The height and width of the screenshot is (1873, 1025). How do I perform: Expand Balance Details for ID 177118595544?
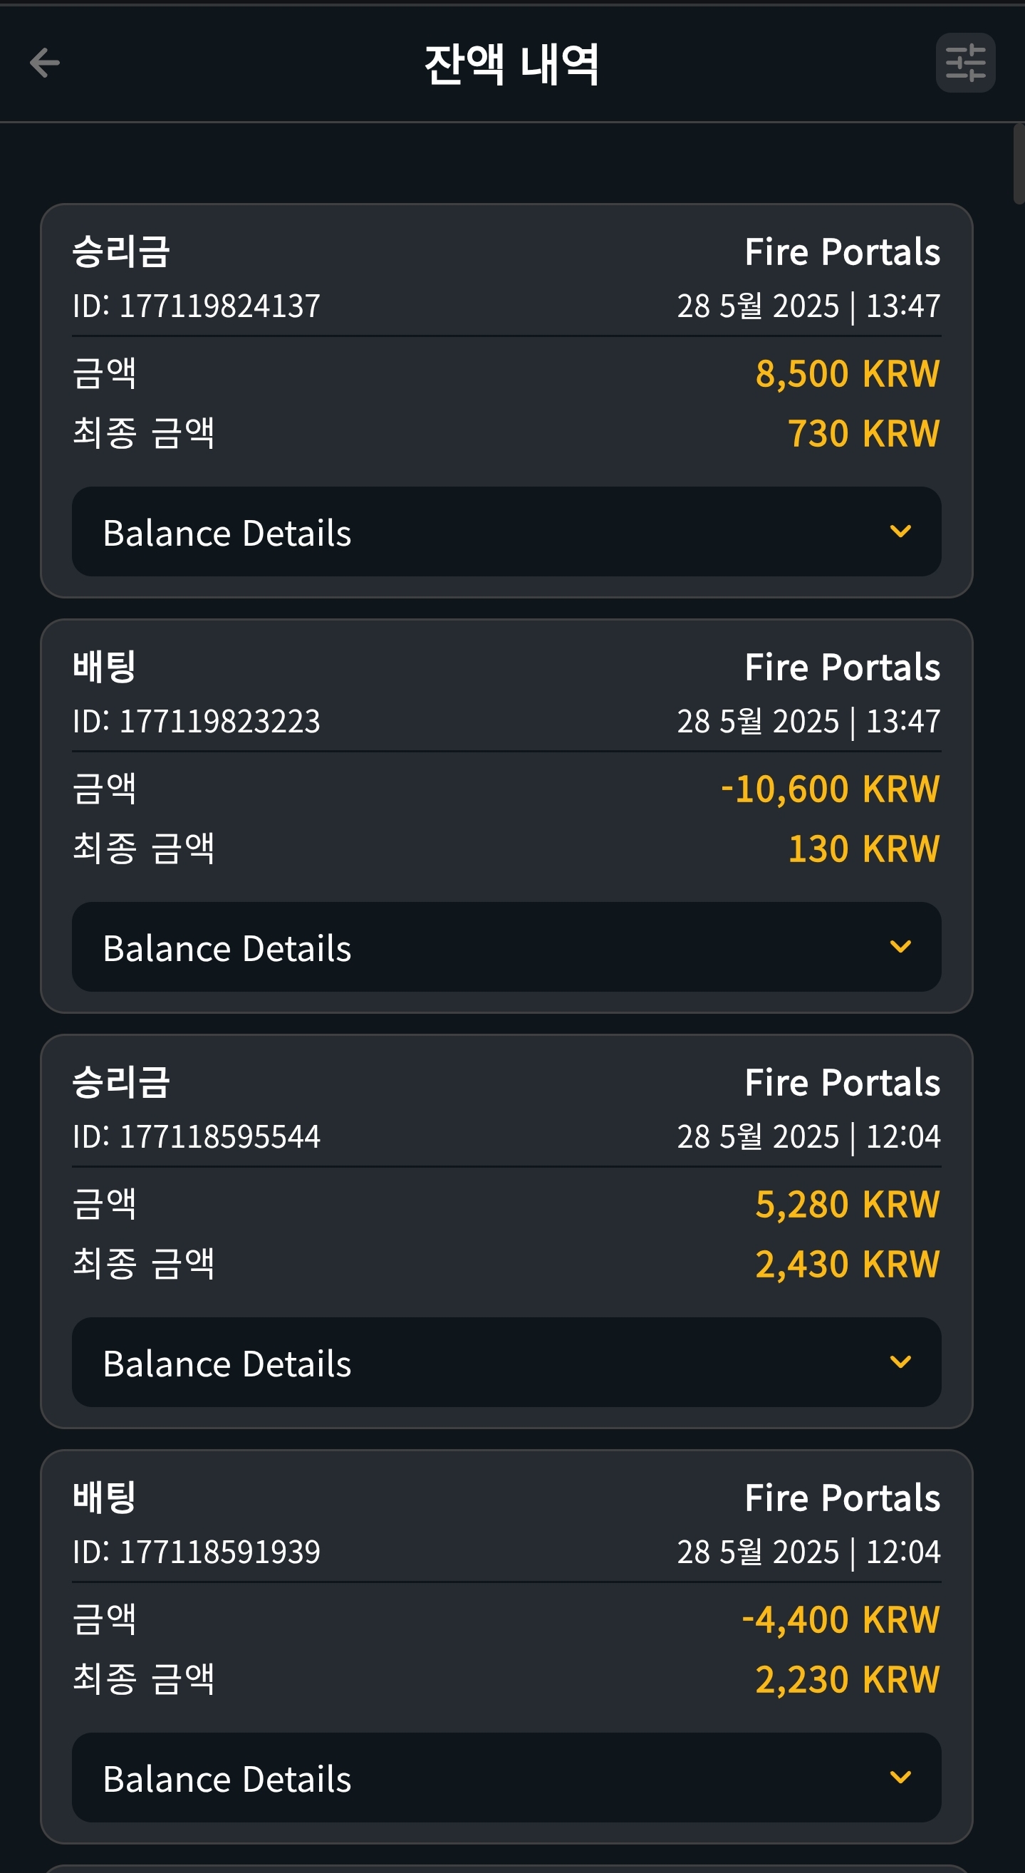click(x=506, y=1362)
